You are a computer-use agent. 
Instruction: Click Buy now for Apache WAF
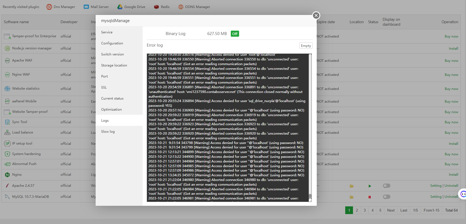coord(451,61)
